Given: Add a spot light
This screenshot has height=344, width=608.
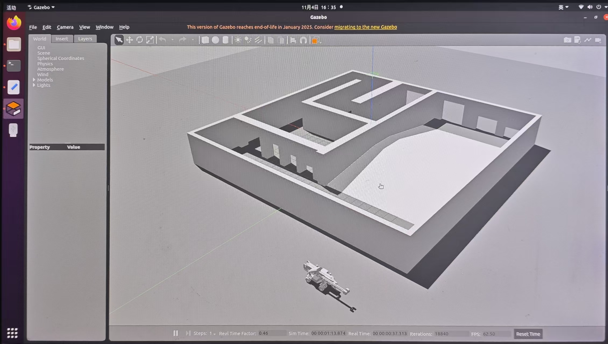Looking at the screenshot, I should tap(248, 40).
